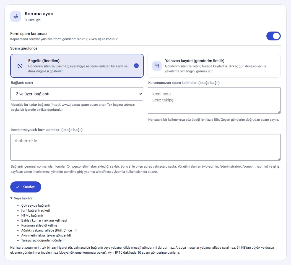Click the list item Tarayıcısız doğrudan gönderim

pos(44,240)
